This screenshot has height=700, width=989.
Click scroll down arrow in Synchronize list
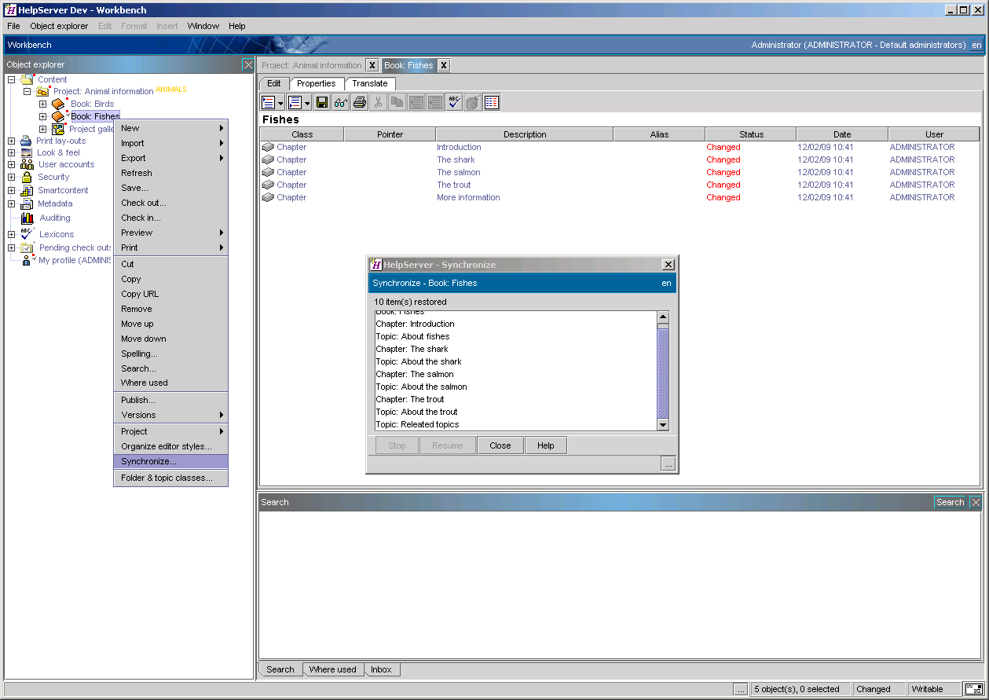663,425
